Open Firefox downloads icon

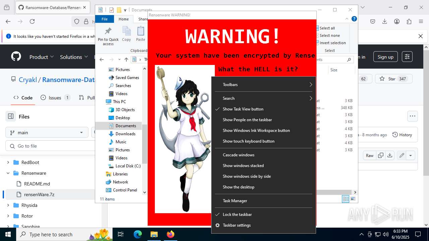385,21
